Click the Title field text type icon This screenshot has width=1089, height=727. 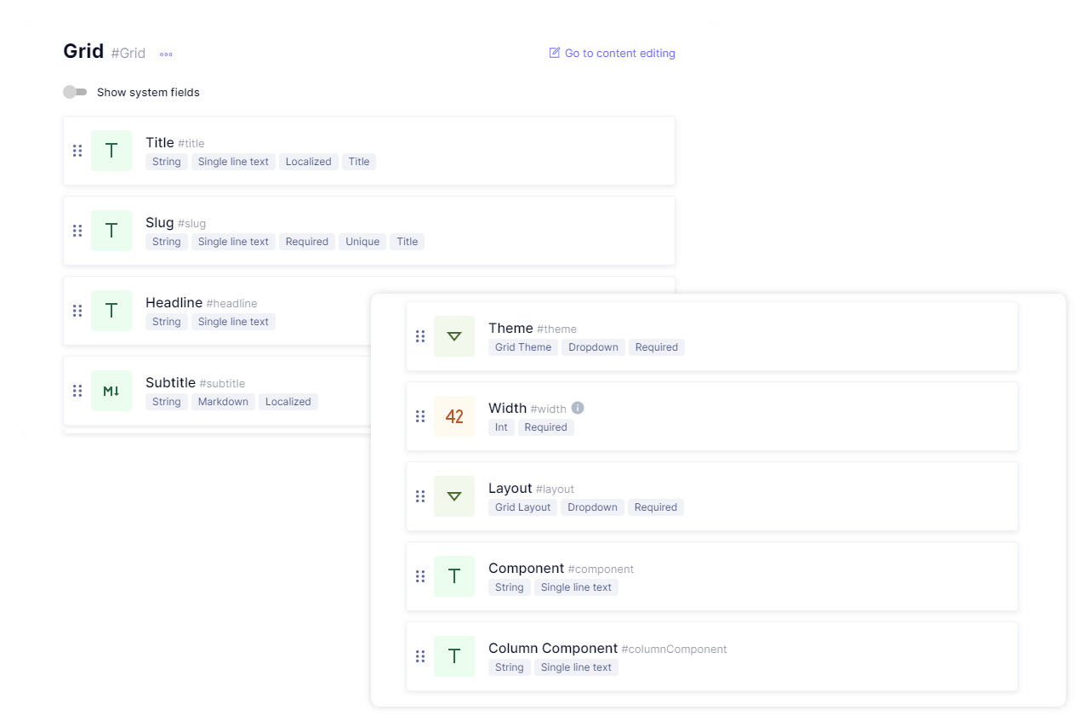pyautogui.click(x=111, y=151)
